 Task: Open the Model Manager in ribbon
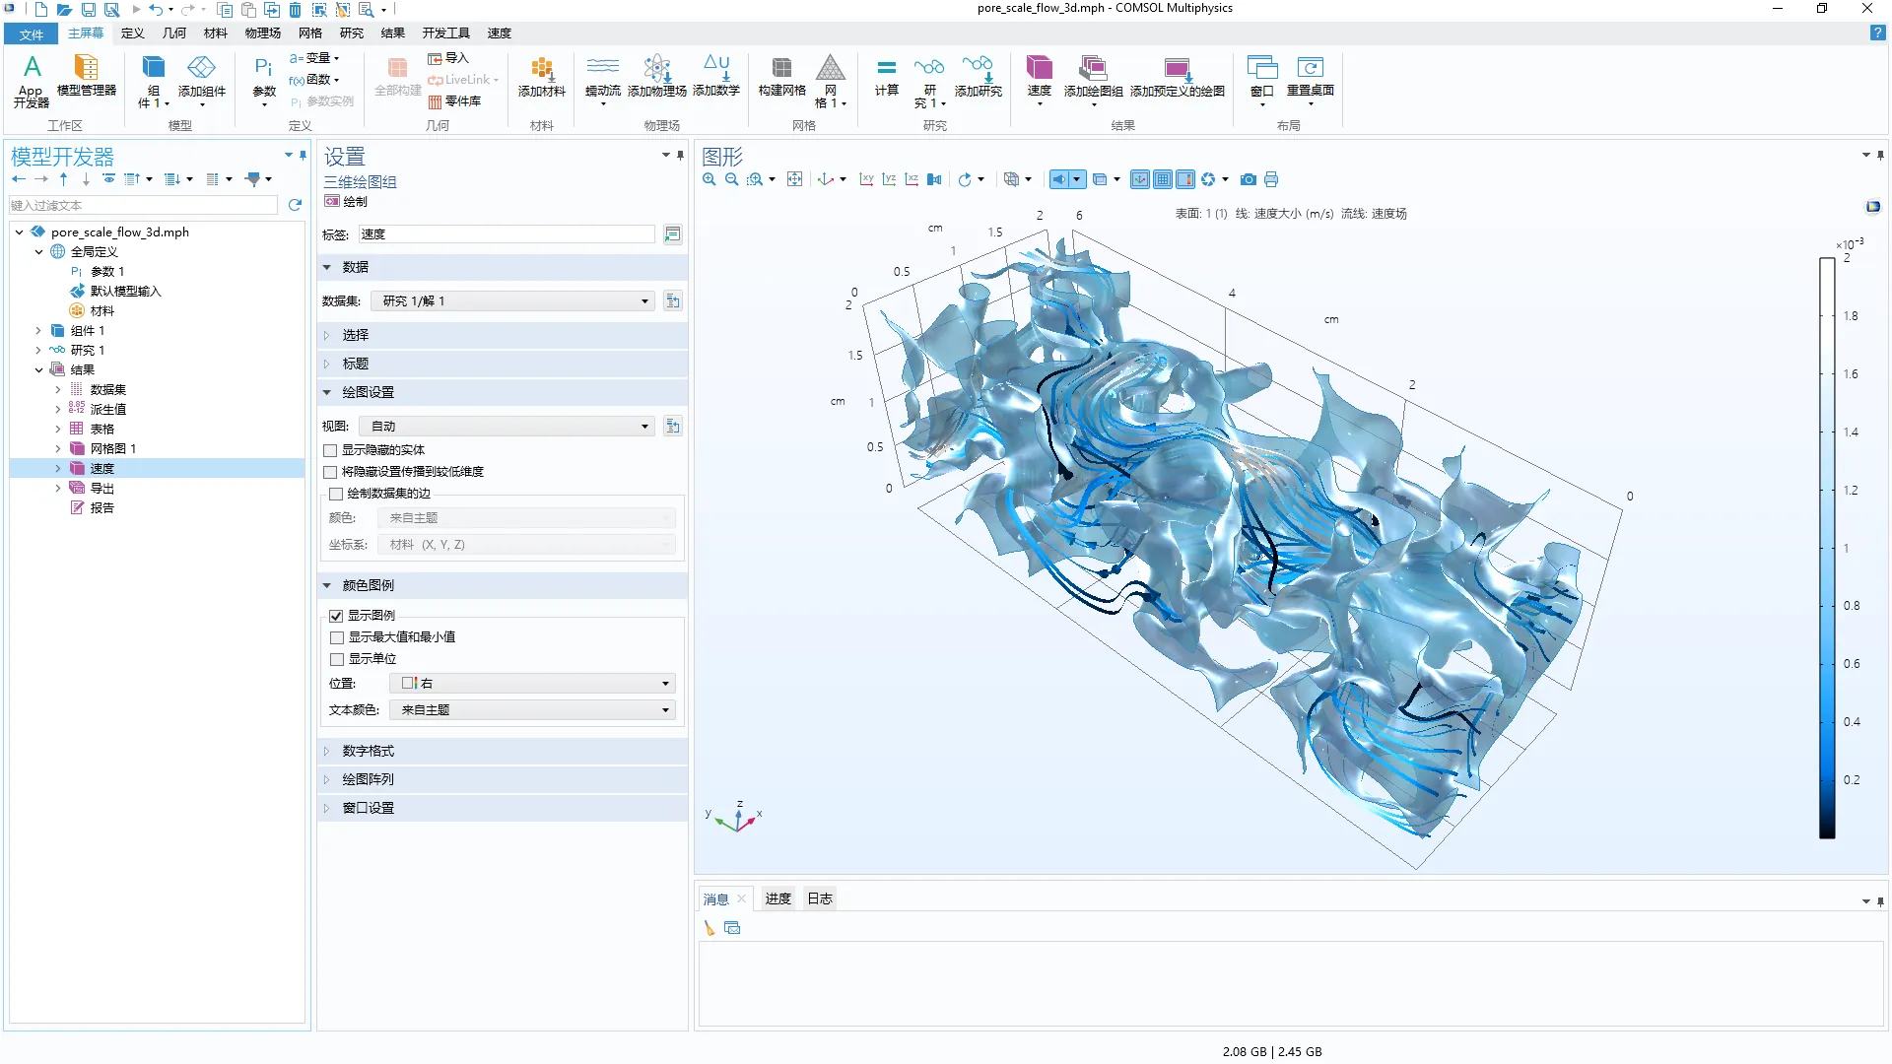click(86, 77)
